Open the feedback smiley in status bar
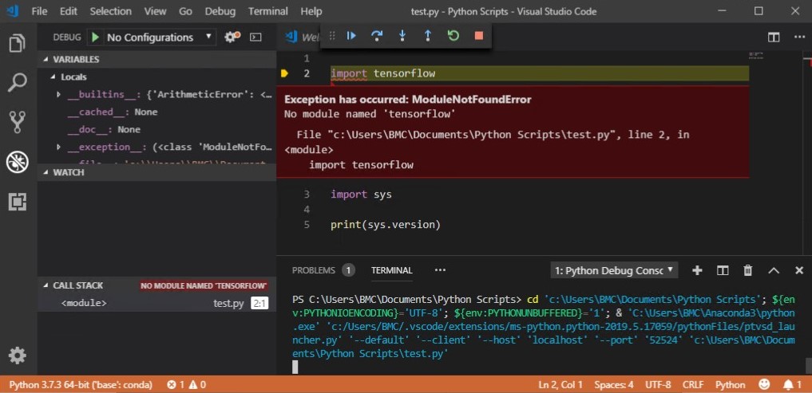Screen dimensions: 812x393 click(764, 385)
